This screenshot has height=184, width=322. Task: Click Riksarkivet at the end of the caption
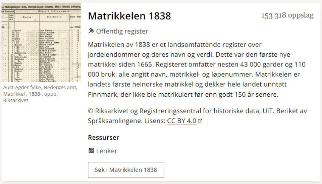click(16, 100)
